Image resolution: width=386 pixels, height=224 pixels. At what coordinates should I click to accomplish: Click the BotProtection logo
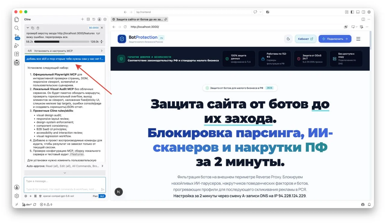click(141, 39)
